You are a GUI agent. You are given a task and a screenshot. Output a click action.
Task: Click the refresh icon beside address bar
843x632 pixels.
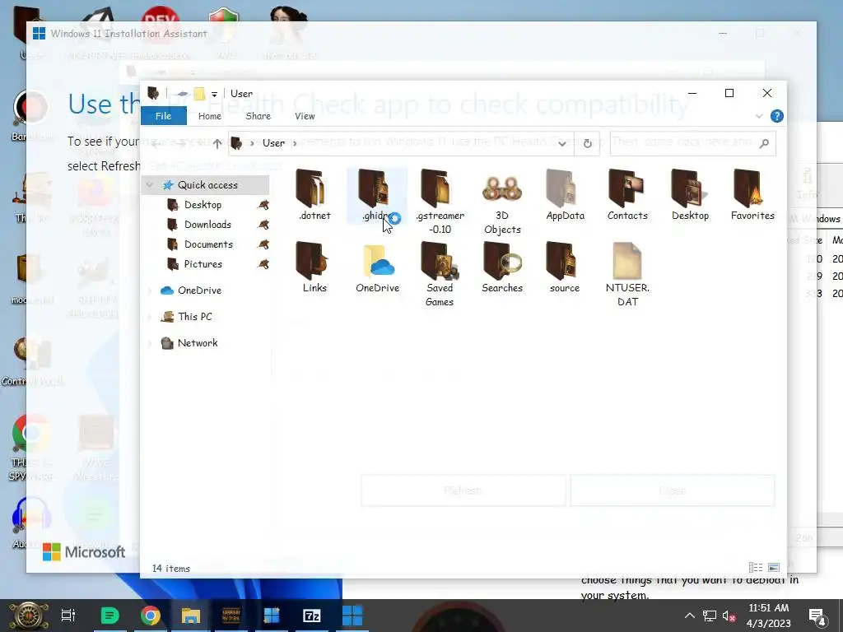(587, 143)
